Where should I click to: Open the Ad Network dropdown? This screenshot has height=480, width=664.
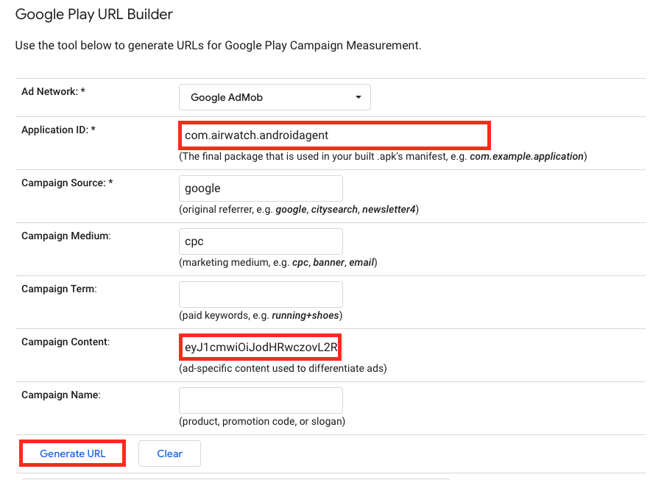[275, 96]
